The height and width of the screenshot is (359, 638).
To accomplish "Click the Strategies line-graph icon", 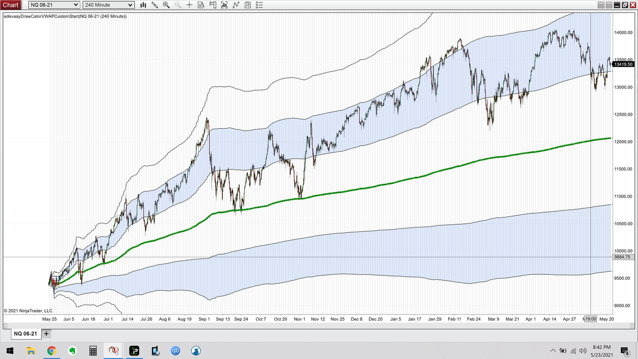I will point(236,4).
